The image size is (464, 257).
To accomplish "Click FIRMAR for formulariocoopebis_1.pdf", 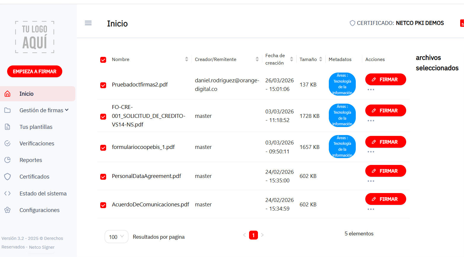I will 385,142.
